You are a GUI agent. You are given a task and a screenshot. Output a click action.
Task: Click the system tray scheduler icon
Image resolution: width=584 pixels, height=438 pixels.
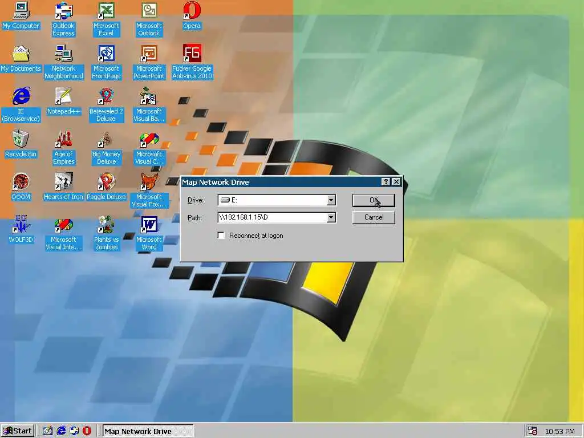click(533, 431)
